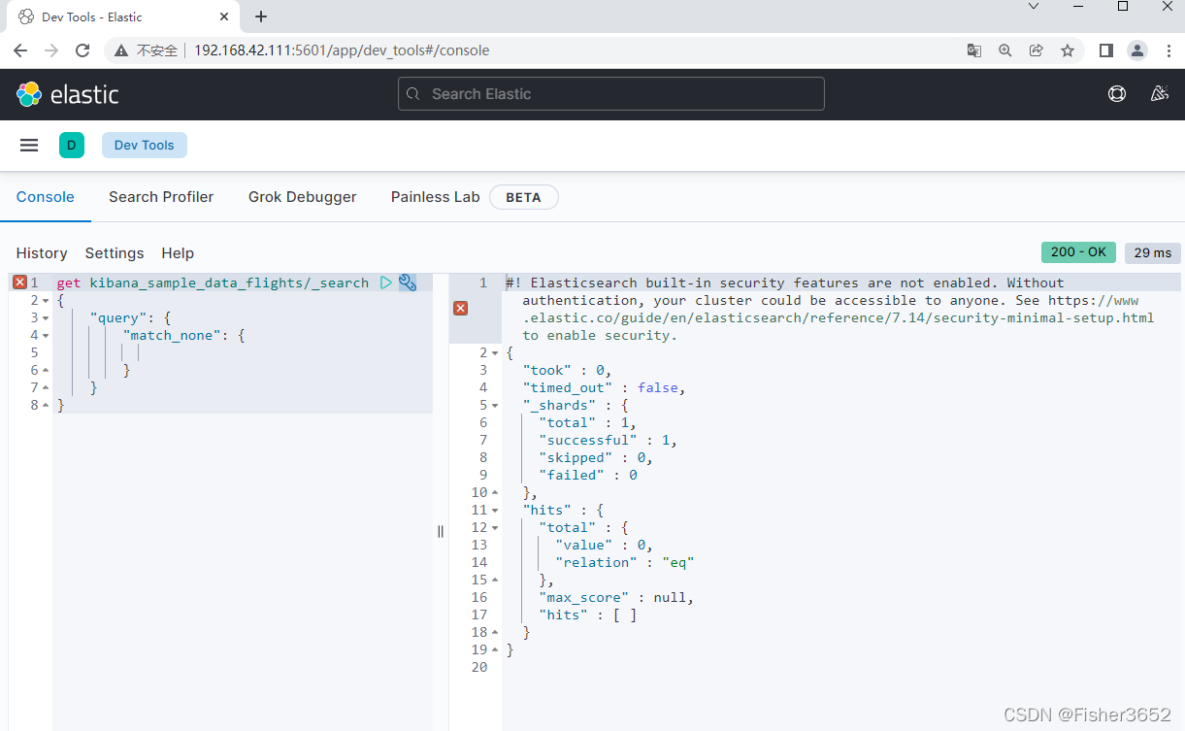Open the browser zoom magnifier icon
The image size is (1185, 731).
click(x=1005, y=50)
